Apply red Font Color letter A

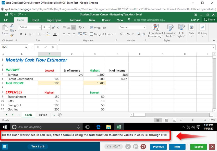pyautogui.click(x=55, y=34)
